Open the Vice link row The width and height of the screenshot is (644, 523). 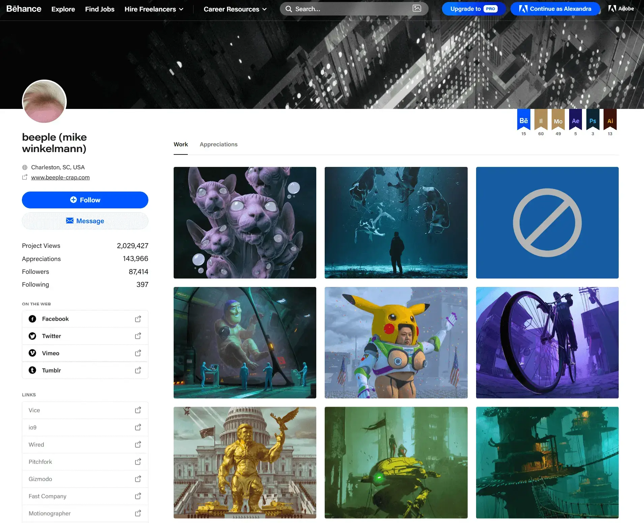tap(85, 410)
